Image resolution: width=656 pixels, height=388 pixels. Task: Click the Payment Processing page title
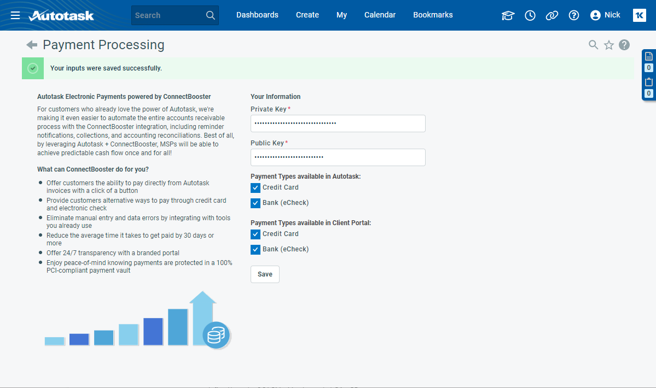pos(103,45)
